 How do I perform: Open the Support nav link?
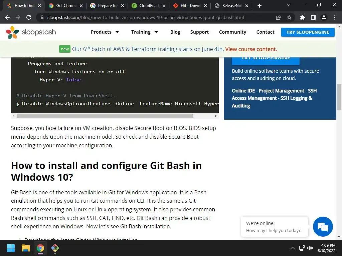point(199,32)
